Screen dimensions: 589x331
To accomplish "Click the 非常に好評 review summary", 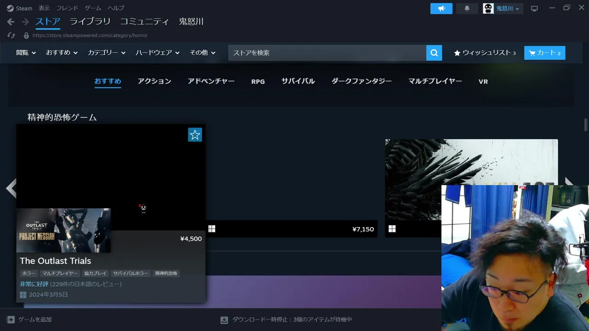I will pyautogui.click(x=34, y=284).
